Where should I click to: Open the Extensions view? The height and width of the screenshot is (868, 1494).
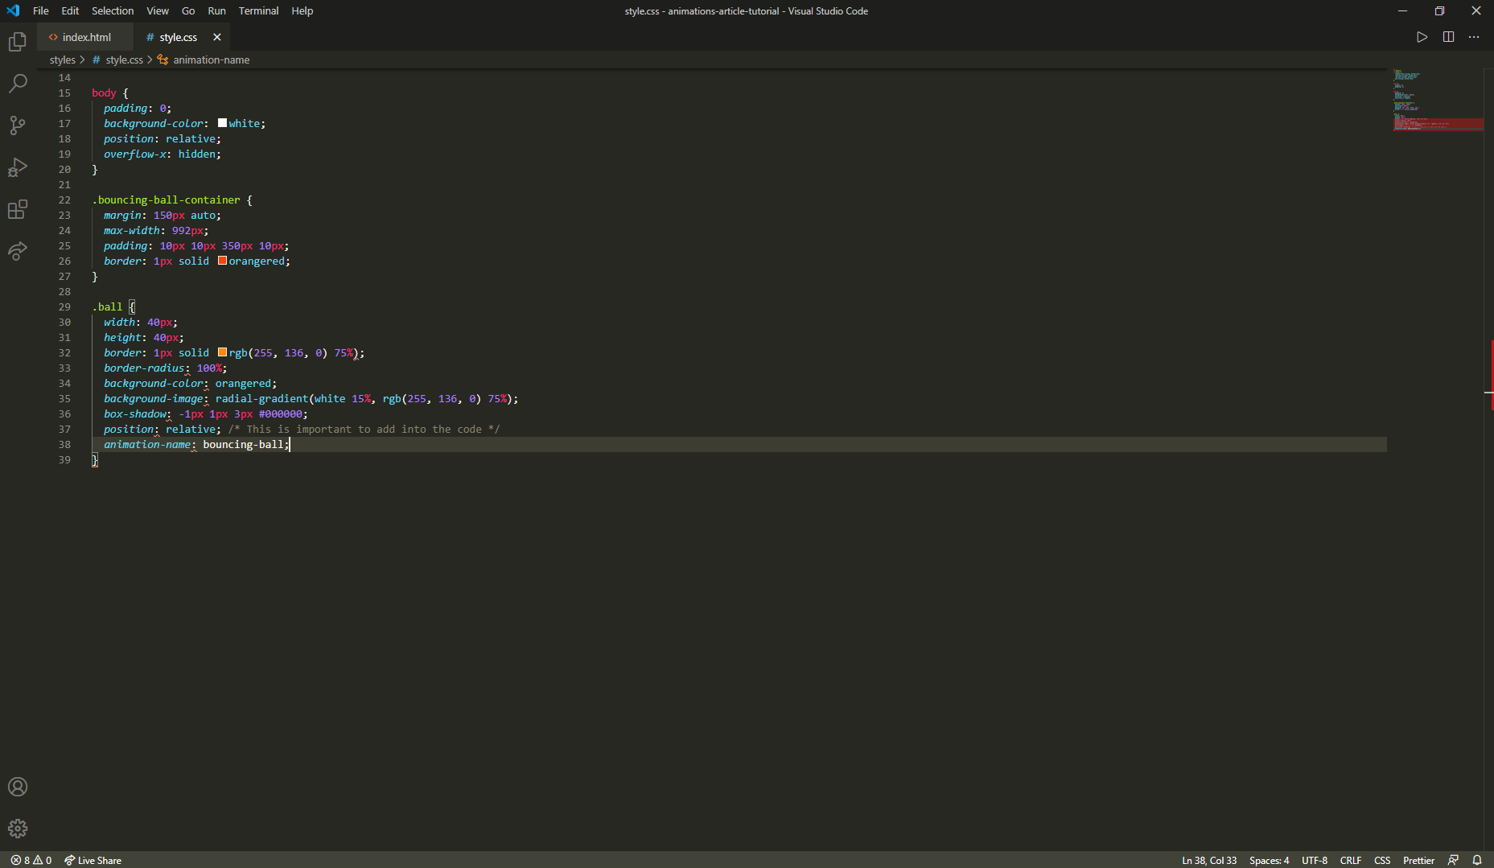click(18, 209)
